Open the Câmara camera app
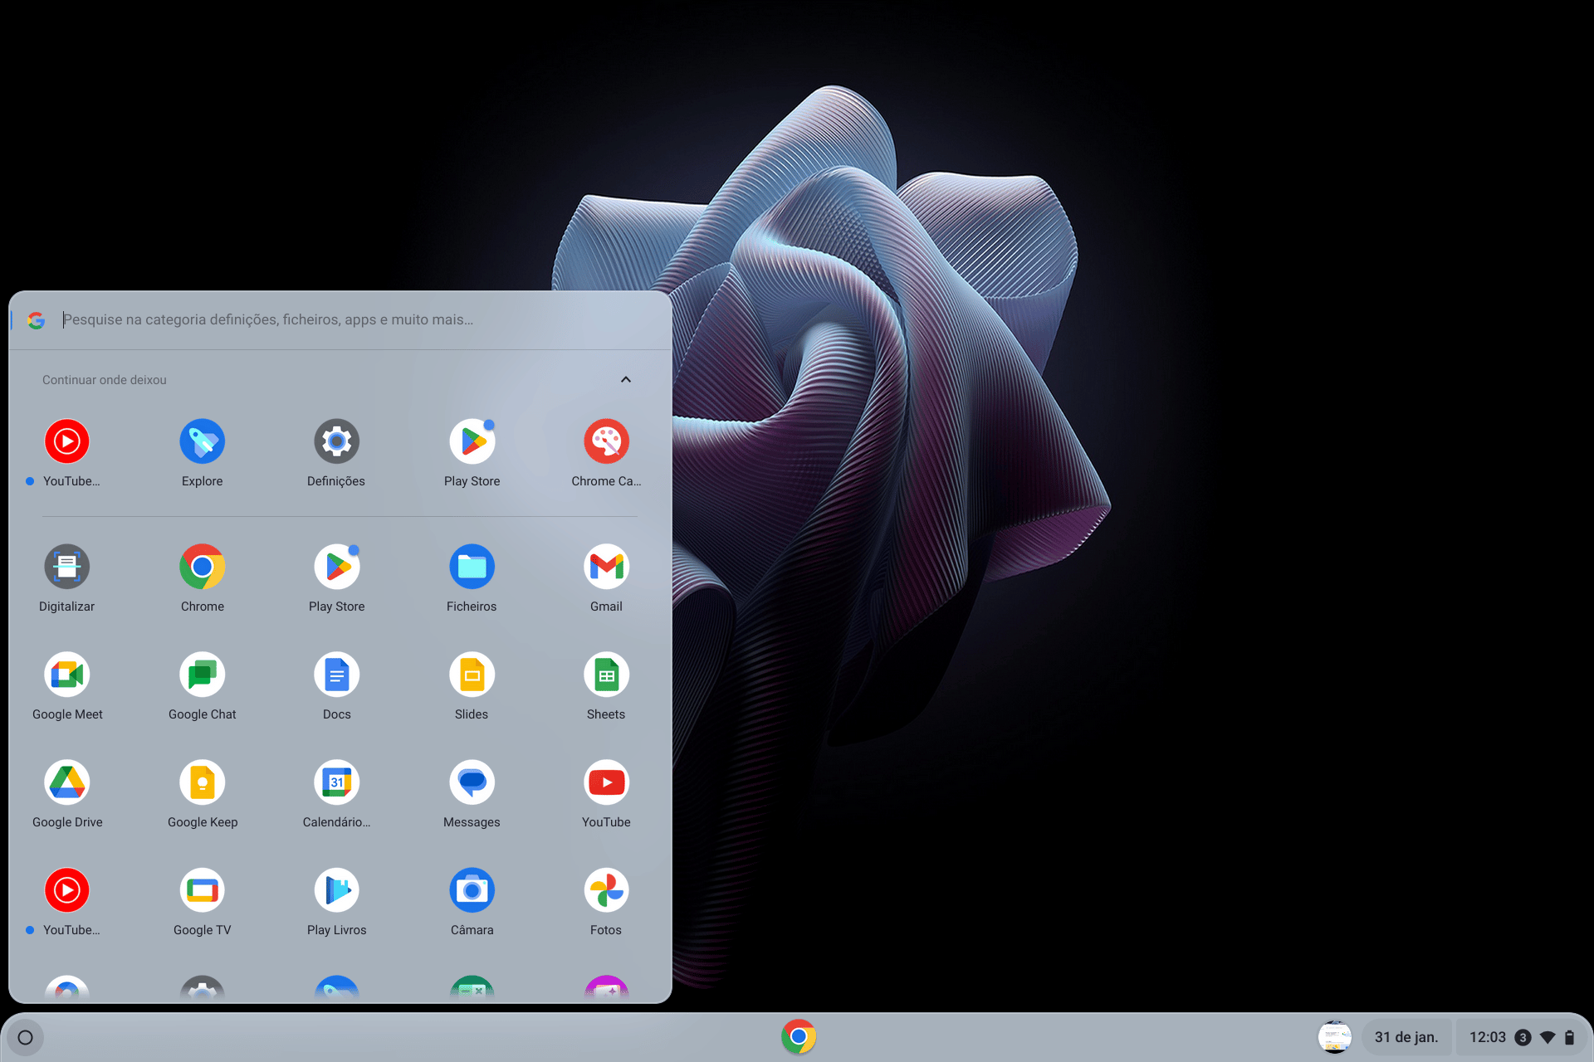This screenshot has height=1062, width=1594. pyautogui.click(x=472, y=891)
